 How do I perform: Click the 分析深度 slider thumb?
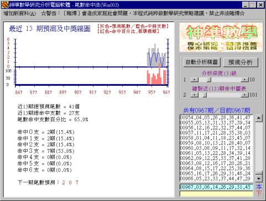pos(209,80)
